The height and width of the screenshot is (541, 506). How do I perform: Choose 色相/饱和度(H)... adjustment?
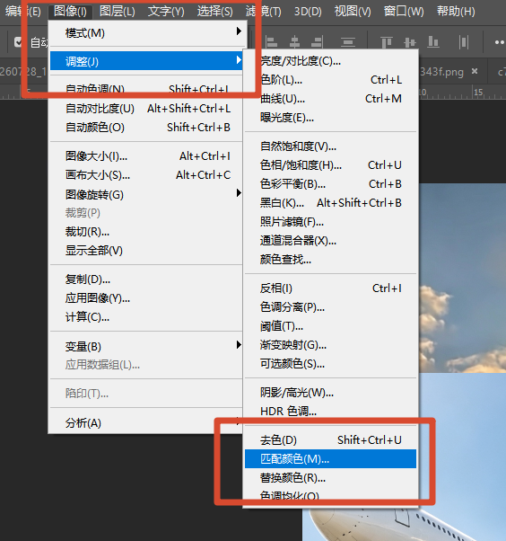click(330, 165)
